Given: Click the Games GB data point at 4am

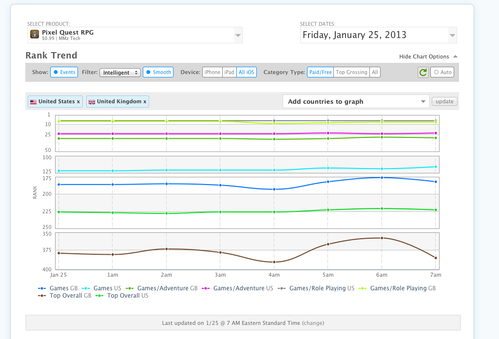Looking at the screenshot, I should click(x=274, y=189).
